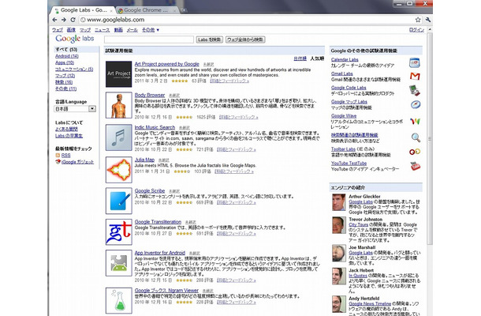
Task: Select the すべて (53) category
Action: [x=66, y=49]
